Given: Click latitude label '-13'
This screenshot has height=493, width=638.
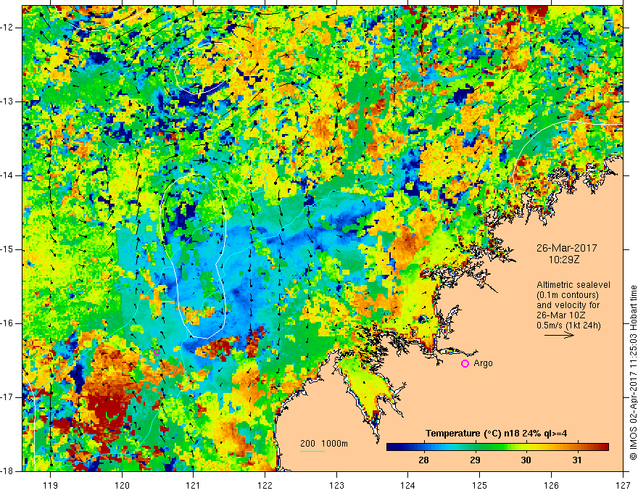Looking at the screenshot, I should 7,101.
